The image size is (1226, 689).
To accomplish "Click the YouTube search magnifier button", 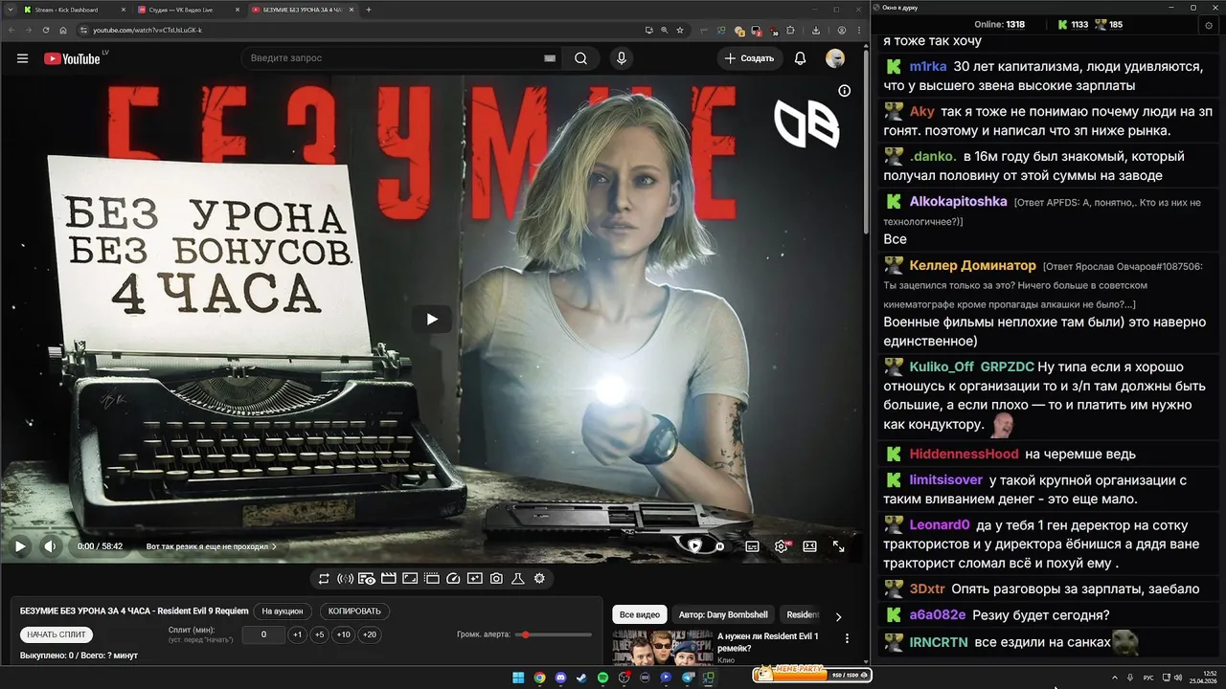I will click(580, 58).
